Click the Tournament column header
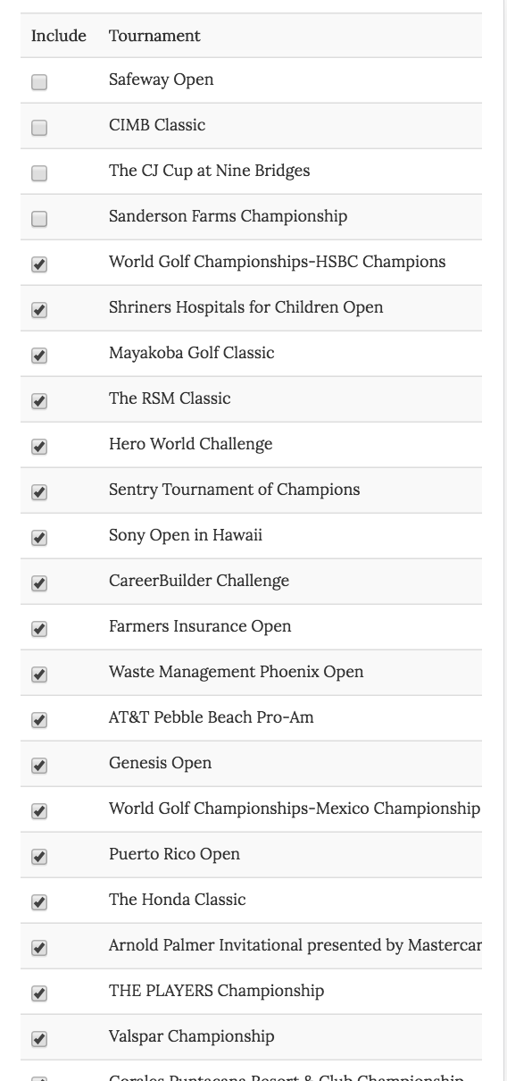Viewport: 507px width, 1081px height. [154, 36]
